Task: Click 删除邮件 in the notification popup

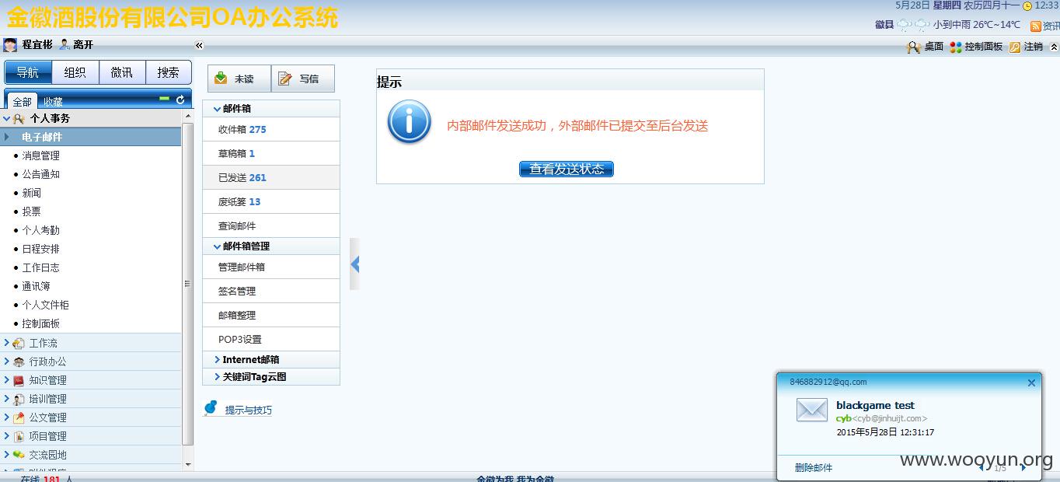Action: (x=814, y=467)
